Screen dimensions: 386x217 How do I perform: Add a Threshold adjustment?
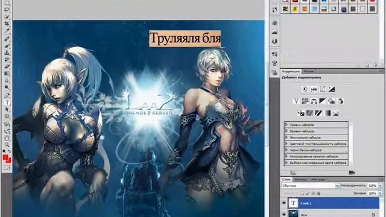point(318,113)
